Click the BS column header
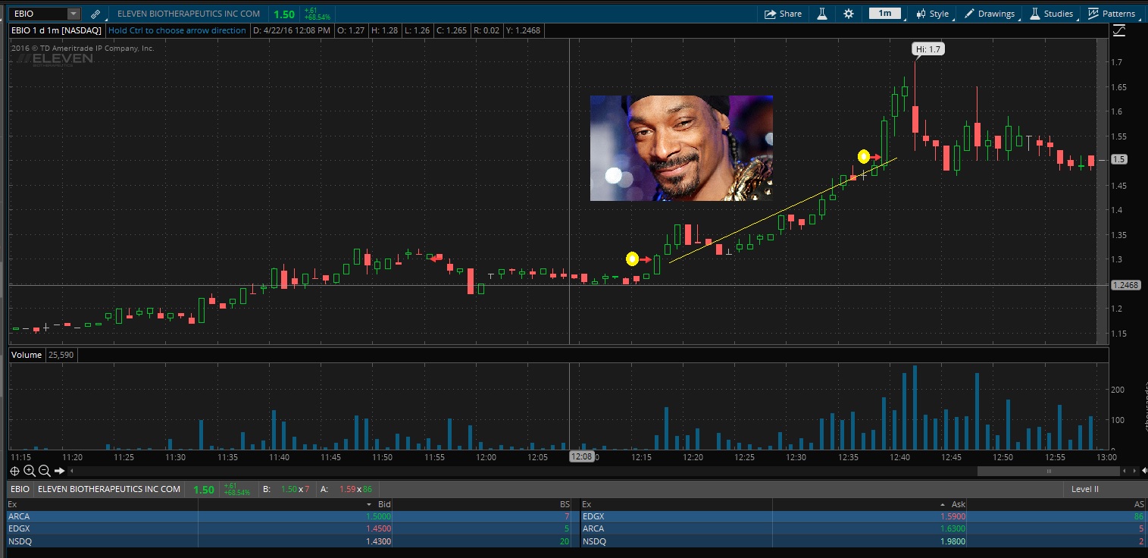This screenshot has height=558, width=1148. [x=564, y=504]
